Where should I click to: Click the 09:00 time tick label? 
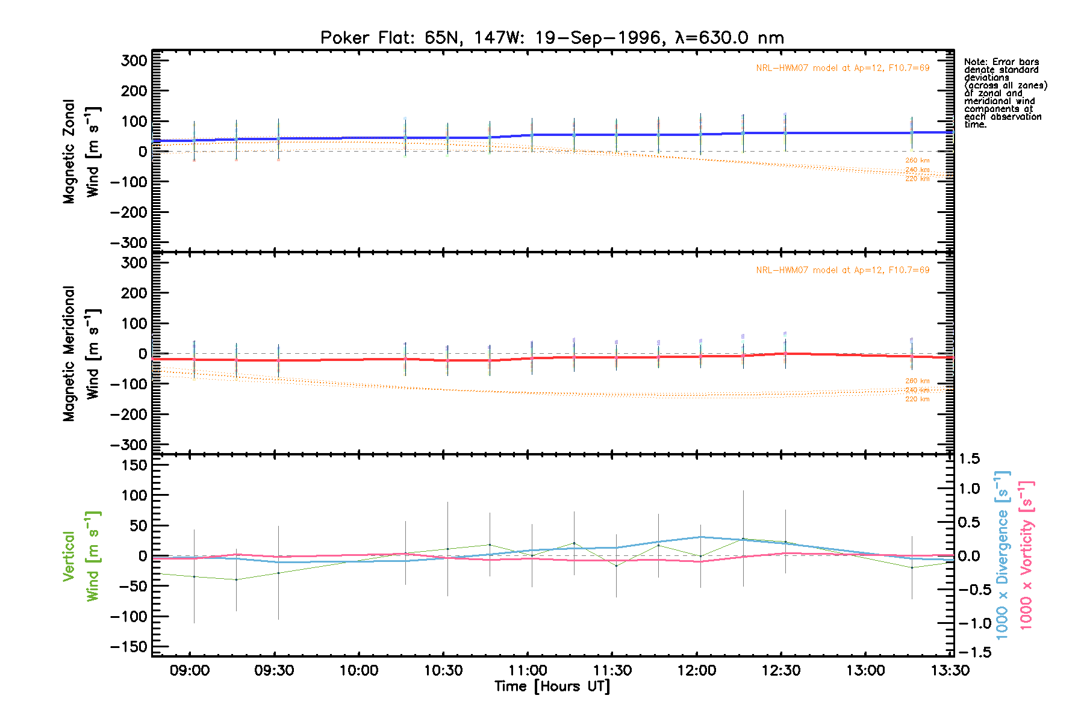point(190,671)
